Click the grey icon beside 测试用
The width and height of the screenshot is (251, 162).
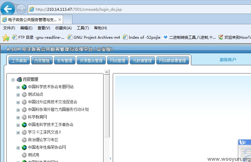[x=24, y=155]
